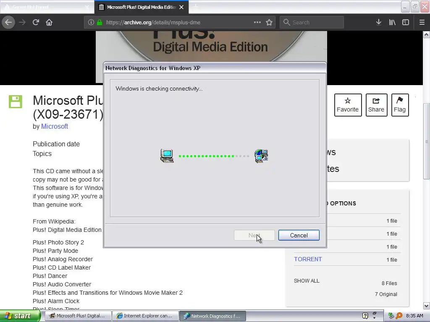Click the Forward arrow in toolbar
The image size is (430, 322).
22,22
